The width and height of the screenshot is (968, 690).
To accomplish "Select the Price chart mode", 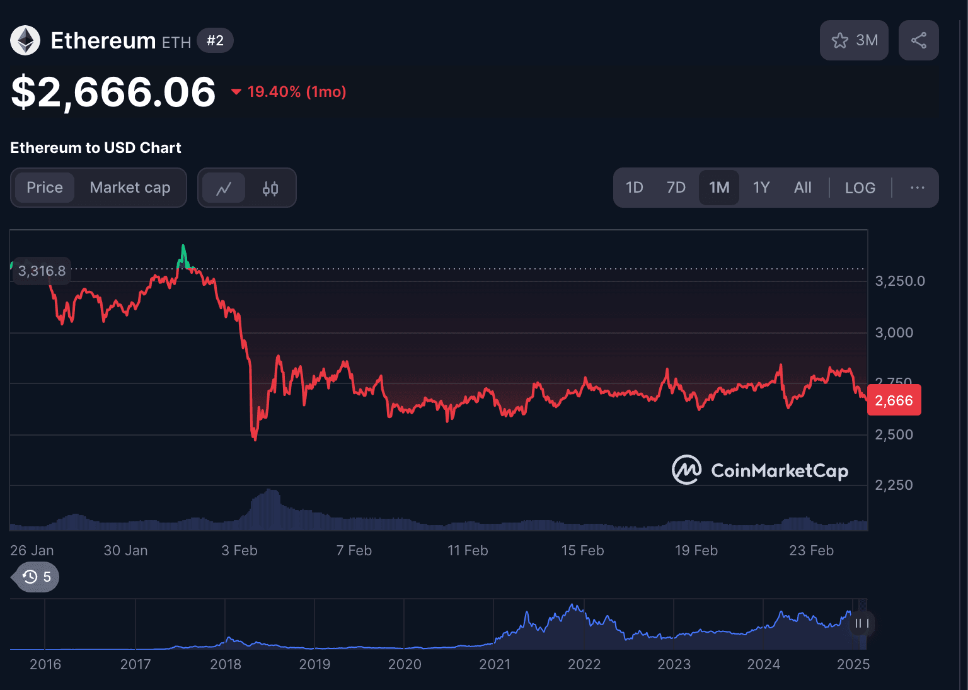I will [x=45, y=188].
